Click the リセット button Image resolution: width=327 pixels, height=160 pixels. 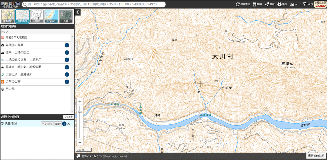point(68,117)
